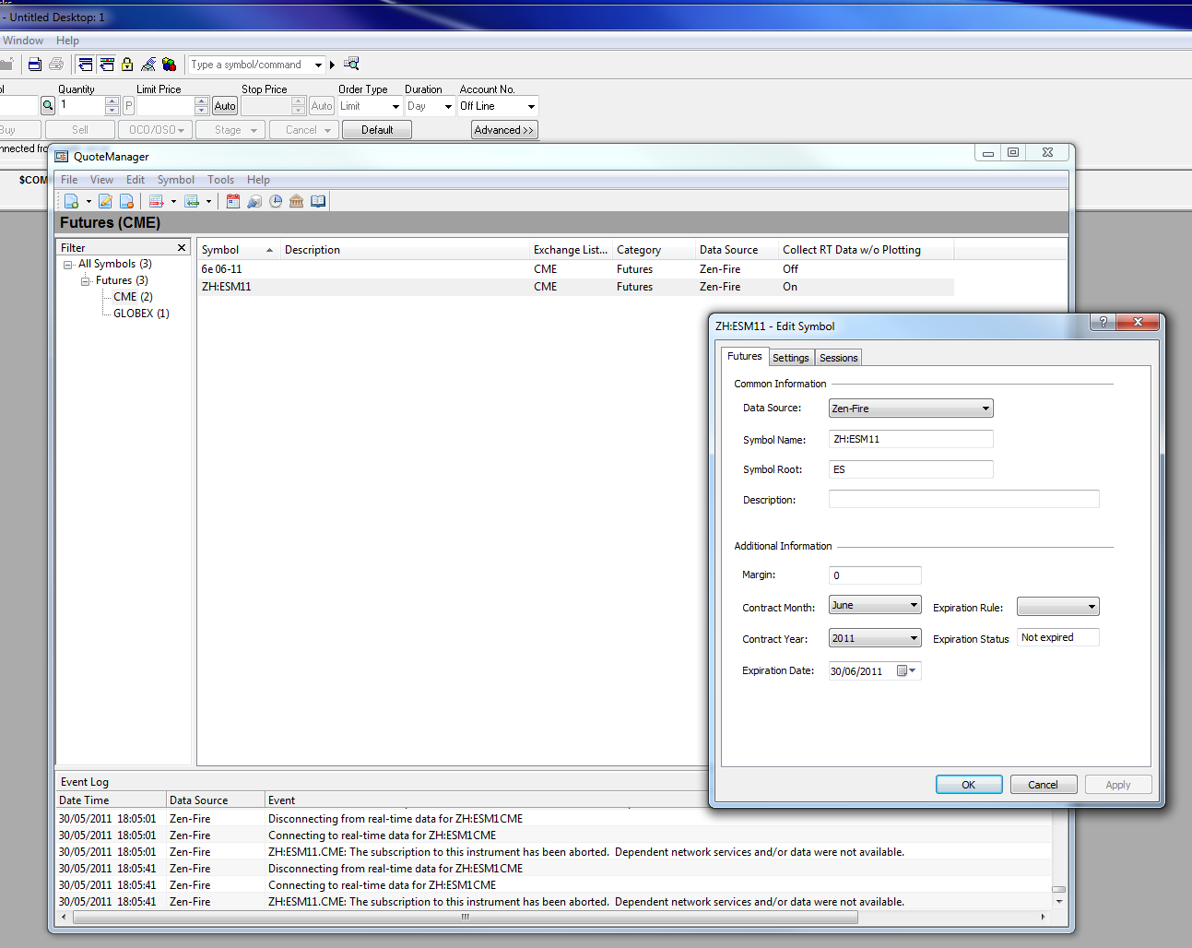Click Cancel in the Edit Symbol dialog

(1044, 785)
